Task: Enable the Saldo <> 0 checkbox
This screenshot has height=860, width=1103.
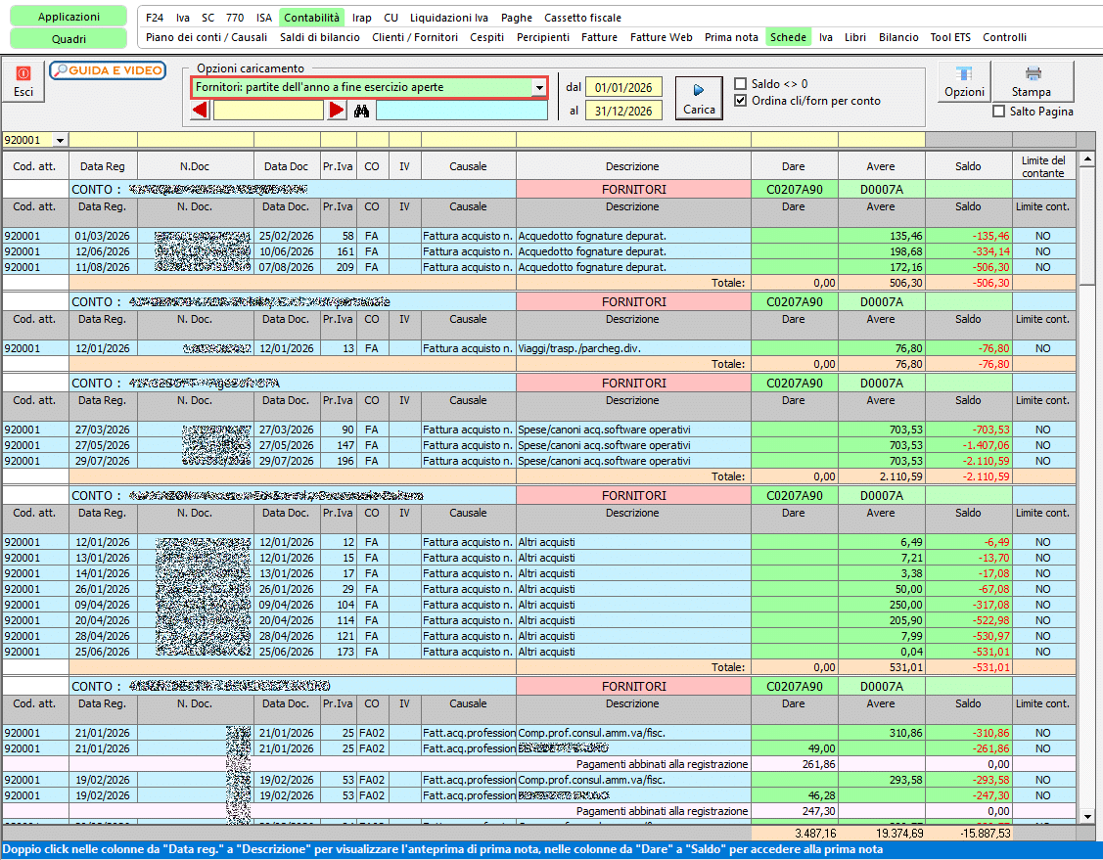Action: point(740,84)
